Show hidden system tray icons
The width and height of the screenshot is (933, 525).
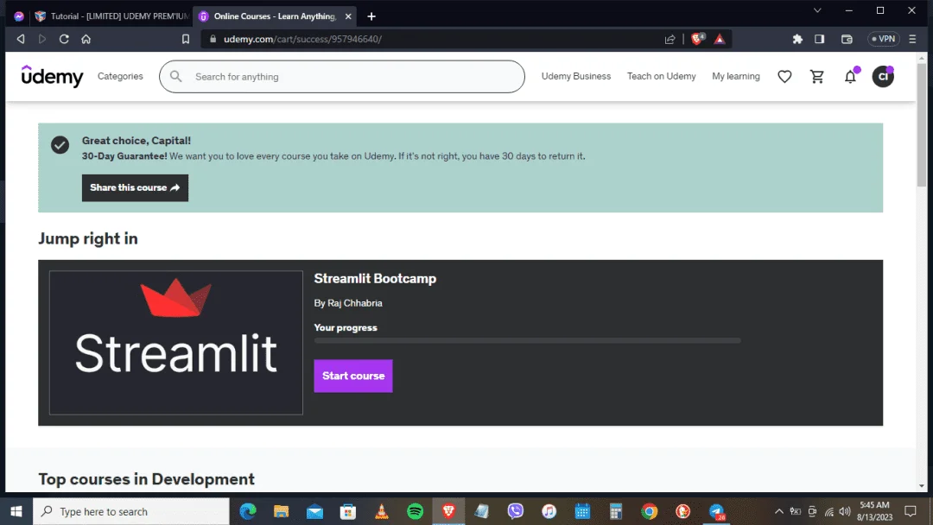pos(778,511)
